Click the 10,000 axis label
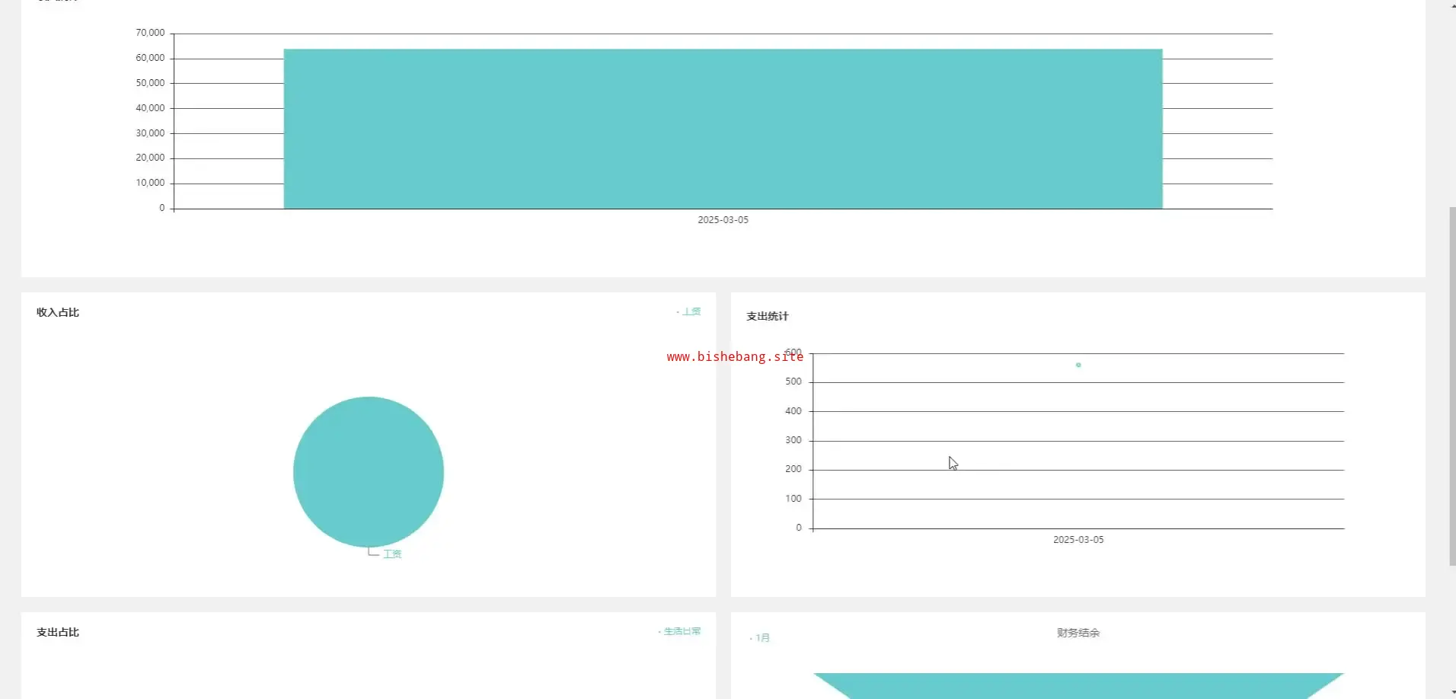Image resolution: width=1456 pixels, height=699 pixels. click(150, 183)
